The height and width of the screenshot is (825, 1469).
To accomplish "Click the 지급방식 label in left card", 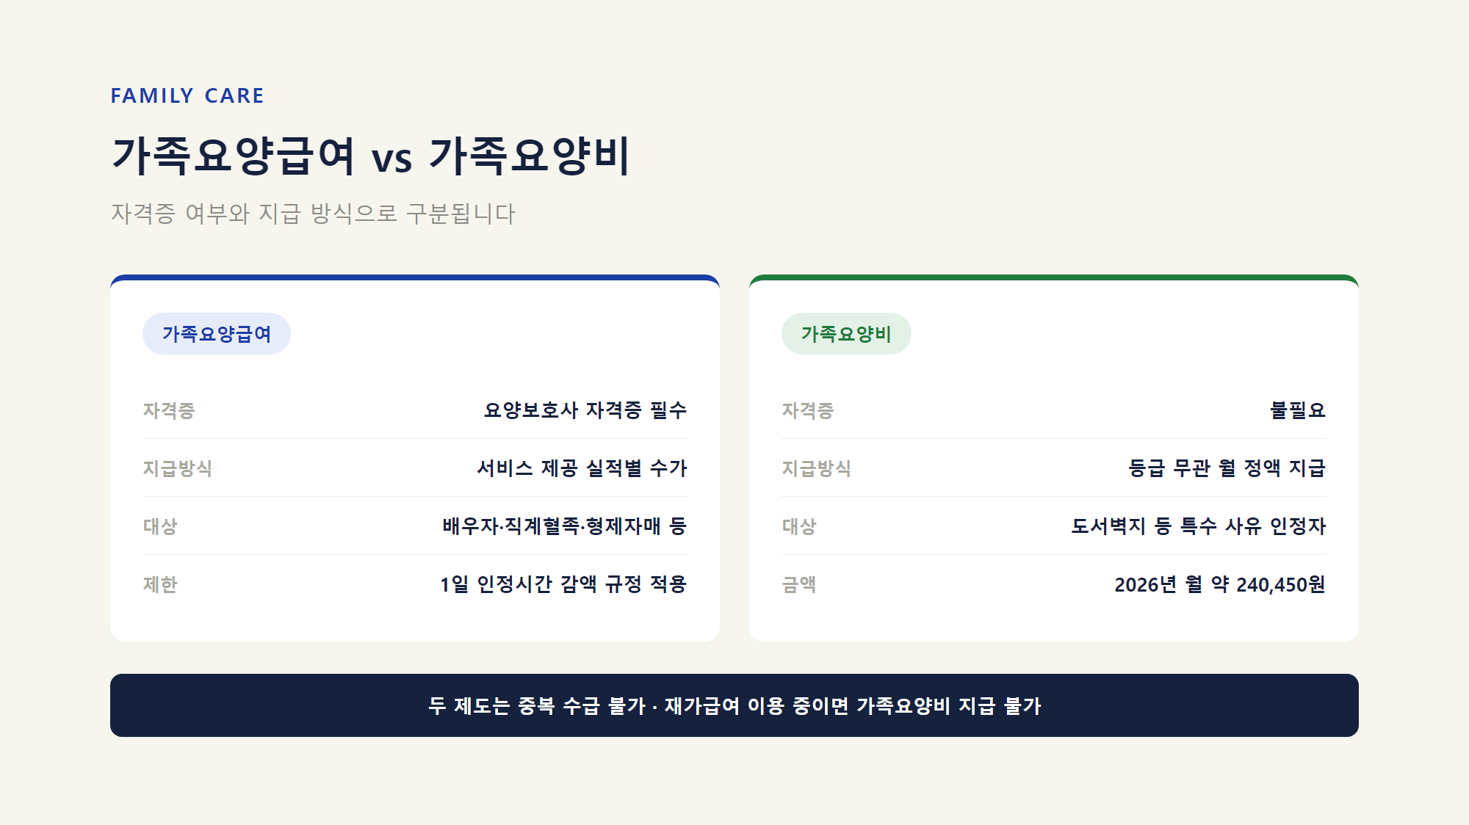I will [177, 468].
